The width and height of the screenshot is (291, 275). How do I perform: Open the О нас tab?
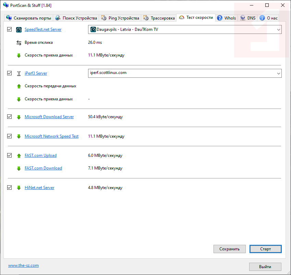(268, 18)
